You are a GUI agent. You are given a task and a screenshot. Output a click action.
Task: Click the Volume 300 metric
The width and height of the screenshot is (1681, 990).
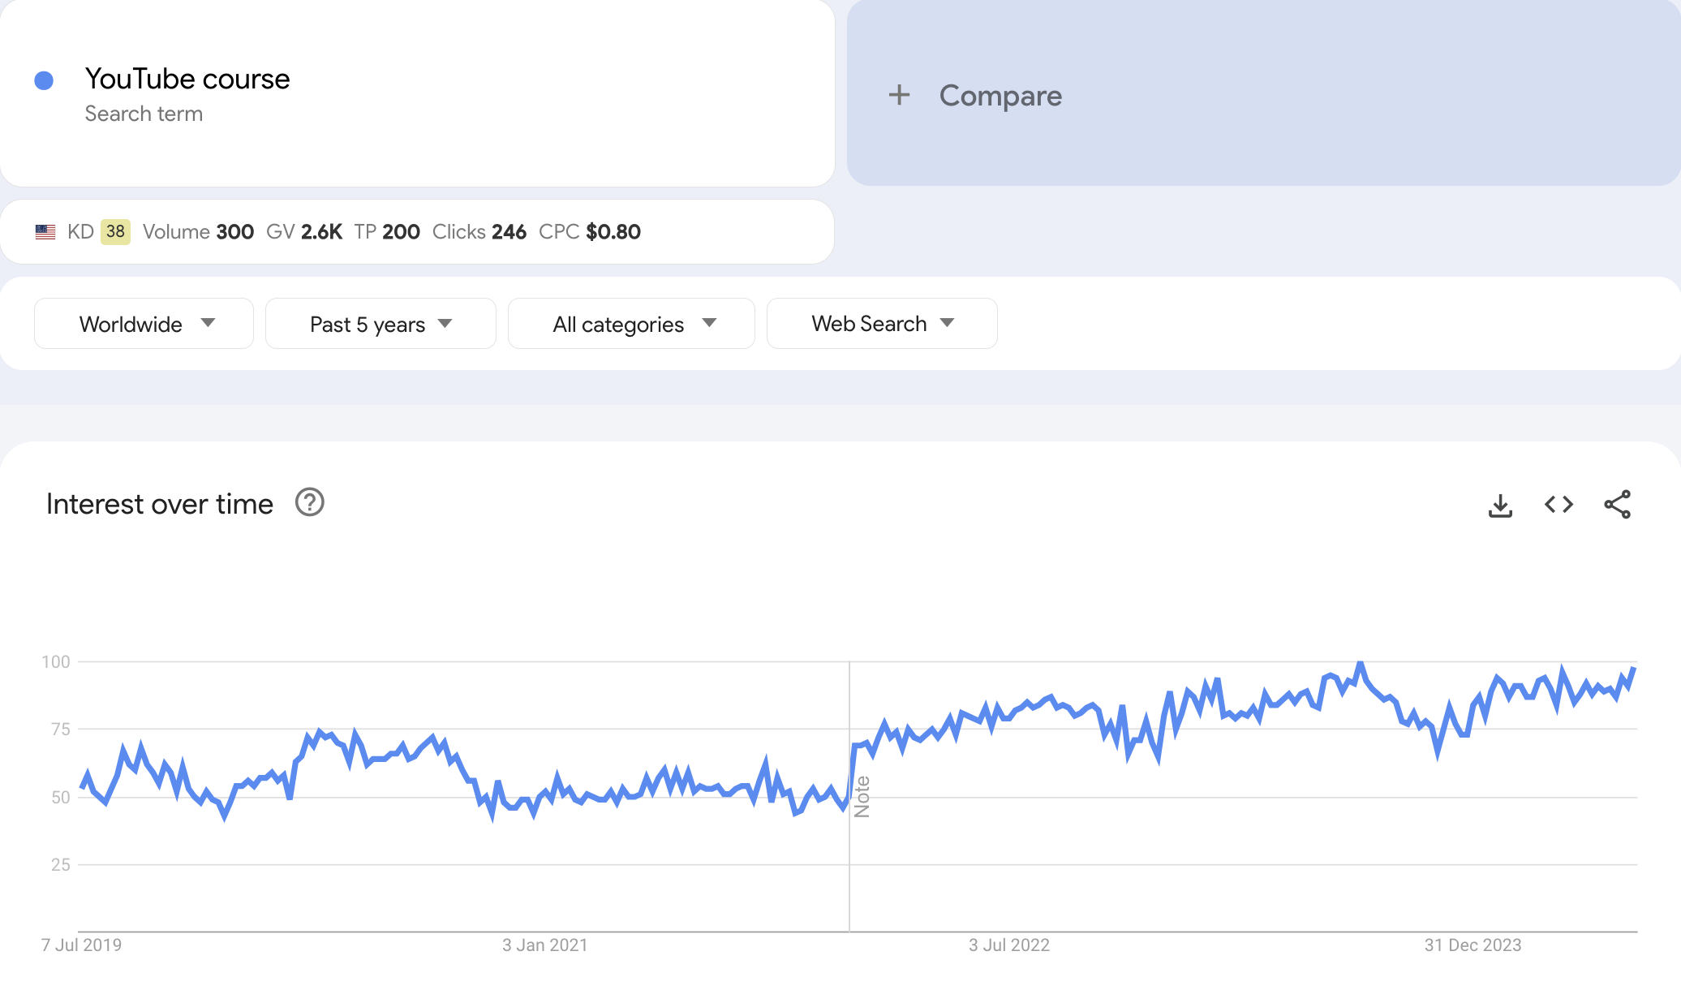click(x=198, y=232)
